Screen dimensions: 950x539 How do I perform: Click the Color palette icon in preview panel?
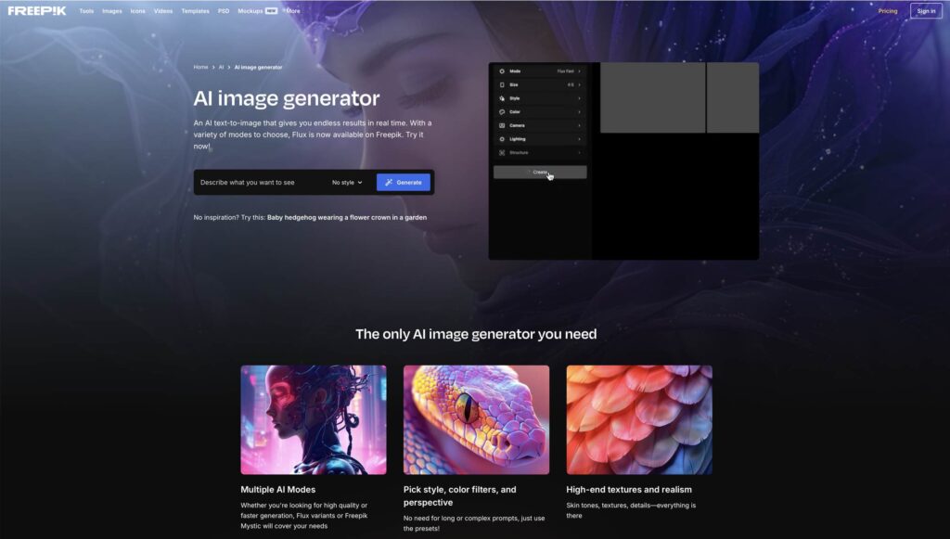(502, 112)
